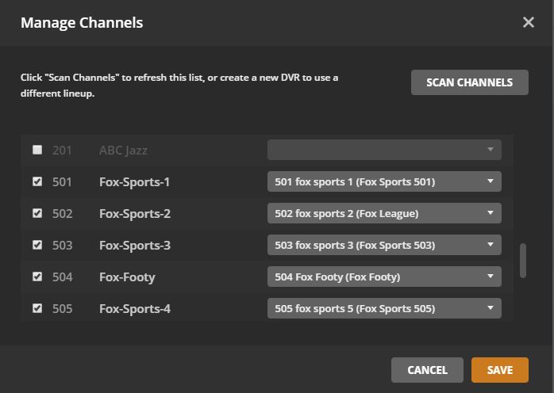Select the Fox-Footy channel name
The width and height of the screenshot is (554, 393).
(x=127, y=277)
